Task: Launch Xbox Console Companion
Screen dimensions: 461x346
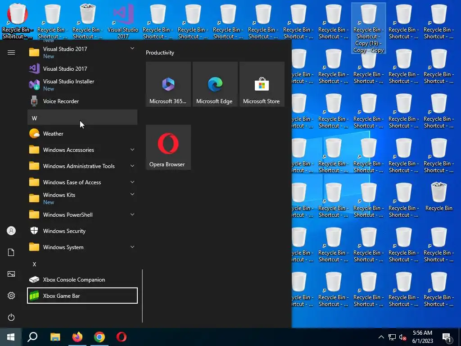Action: click(x=82, y=279)
